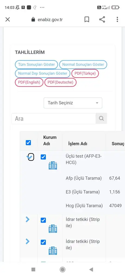This screenshot has width=125, height=277.
Task: Tap the bookmark icon in browser bar
Action: [x=87, y=19]
